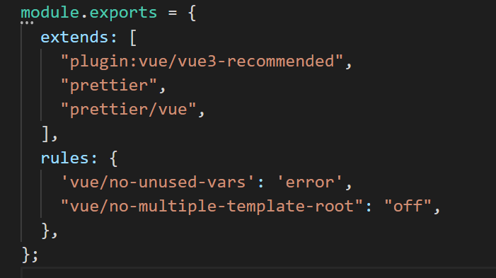Click the final closing brace with semicolon

pos(30,255)
